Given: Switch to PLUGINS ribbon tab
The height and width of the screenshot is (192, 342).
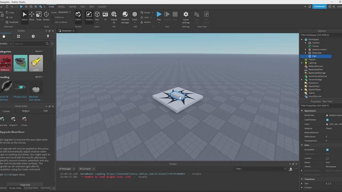Looking at the screenshot, I should pyautogui.click(x=102, y=7).
